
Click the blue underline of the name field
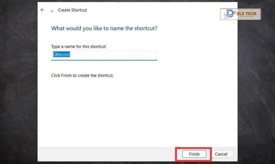point(104,60)
